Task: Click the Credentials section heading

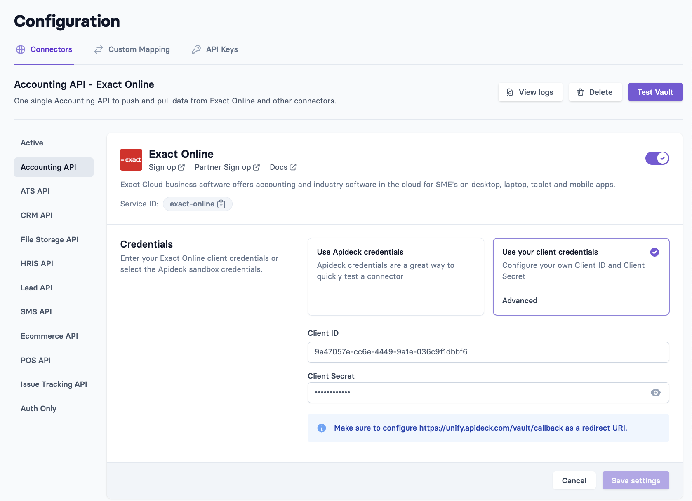Action: (146, 244)
